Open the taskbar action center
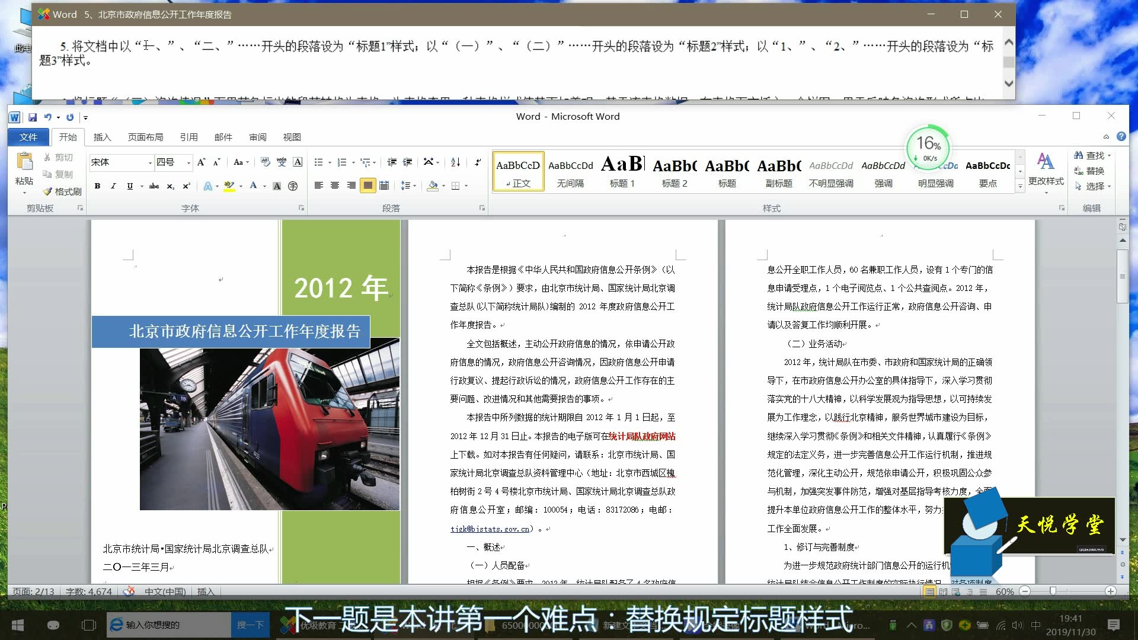 tap(1114, 625)
